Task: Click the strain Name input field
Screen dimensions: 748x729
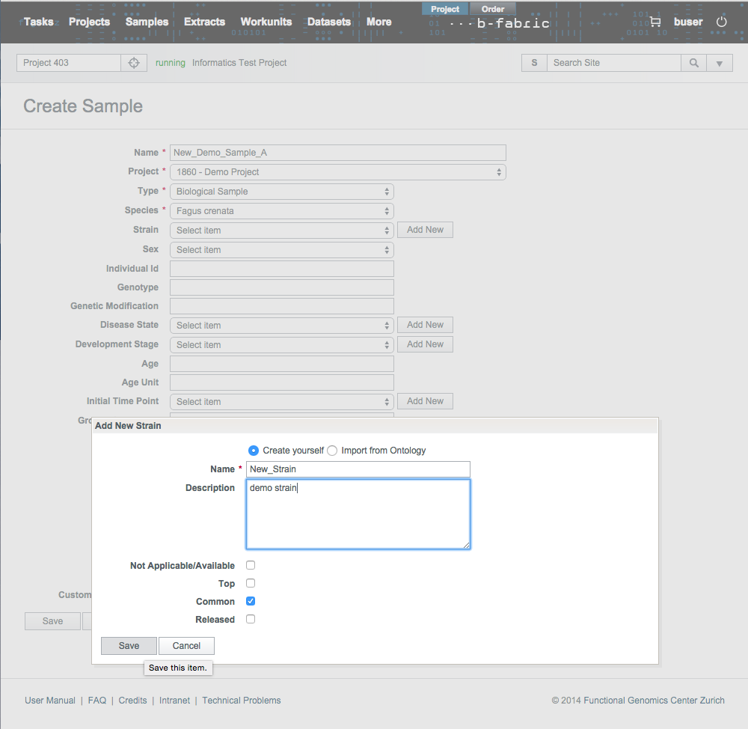Action: coord(358,469)
